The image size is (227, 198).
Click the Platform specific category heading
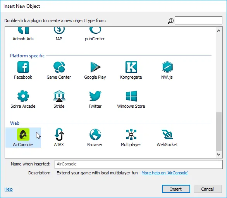point(27,56)
